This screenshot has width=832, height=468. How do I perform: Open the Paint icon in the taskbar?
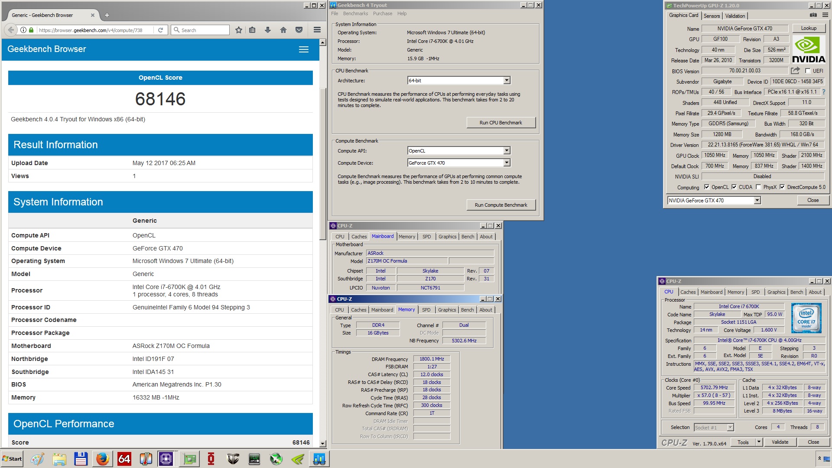pyautogui.click(x=37, y=459)
